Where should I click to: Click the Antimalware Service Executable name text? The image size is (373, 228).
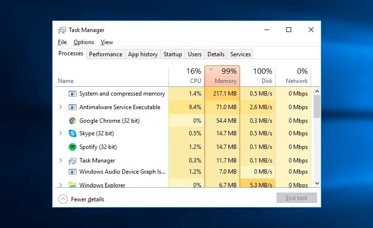120,107
